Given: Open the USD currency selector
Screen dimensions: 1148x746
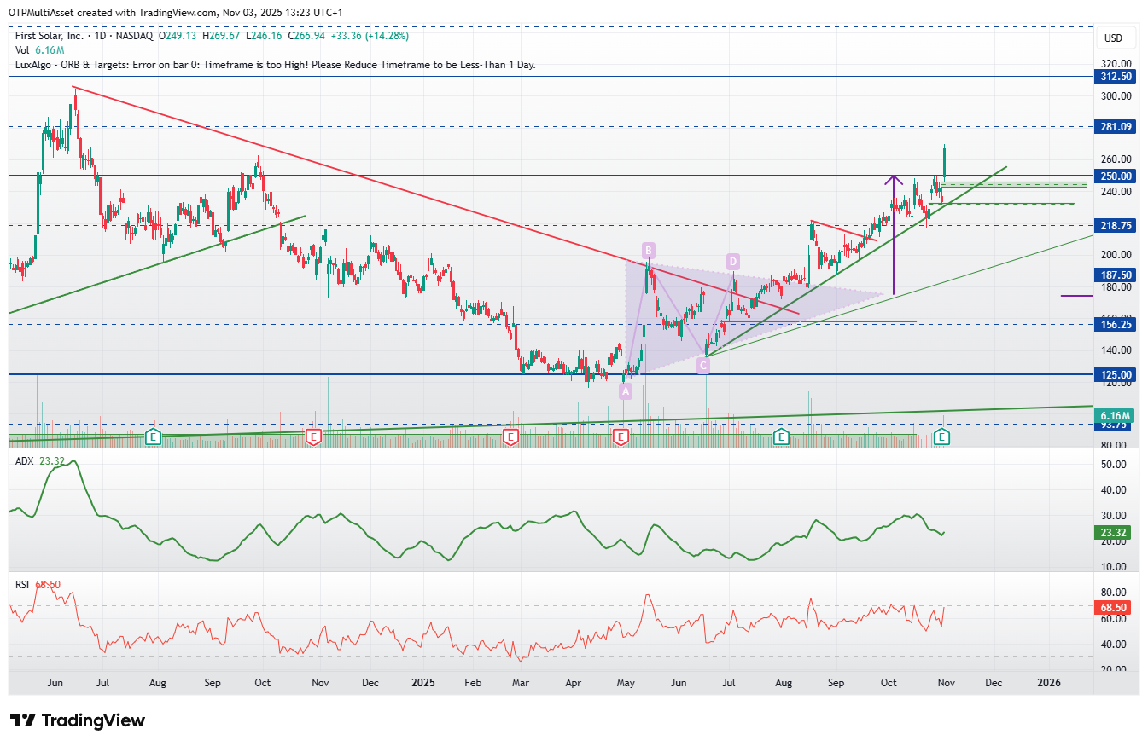Looking at the screenshot, I should pyautogui.click(x=1113, y=38).
